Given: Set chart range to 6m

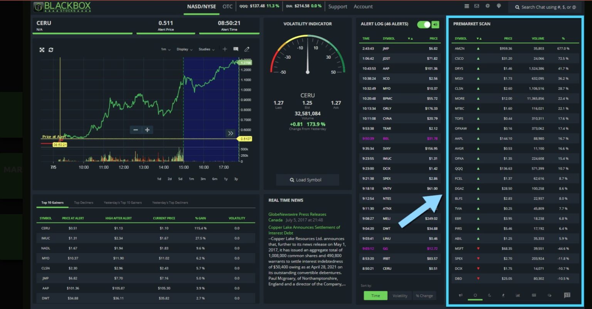Looking at the screenshot, I should [x=215, y=179].
